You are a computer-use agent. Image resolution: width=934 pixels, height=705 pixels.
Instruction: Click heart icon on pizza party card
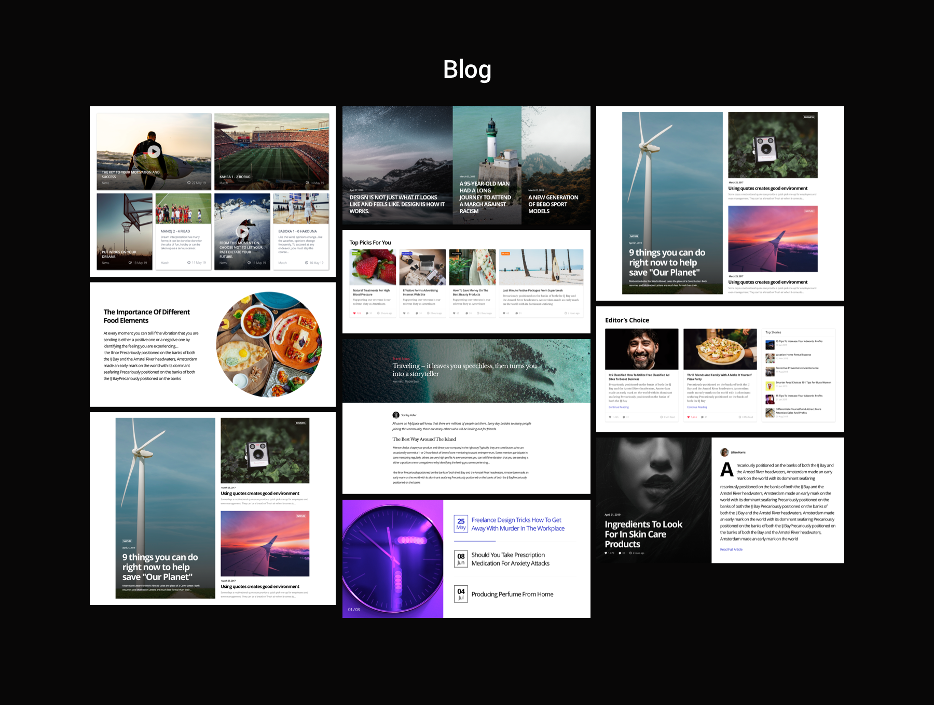click(x=689, y=417)
